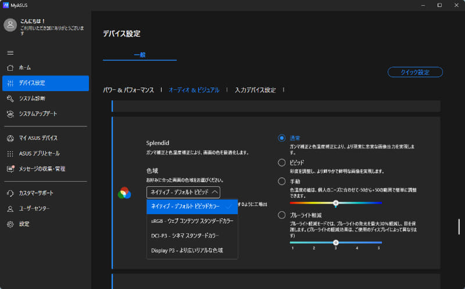Image resolution: width=465 pixels, height=289 pixels.
Task: Choose Display P3 より広いリアルな色域 option
Action: [192, 251]
